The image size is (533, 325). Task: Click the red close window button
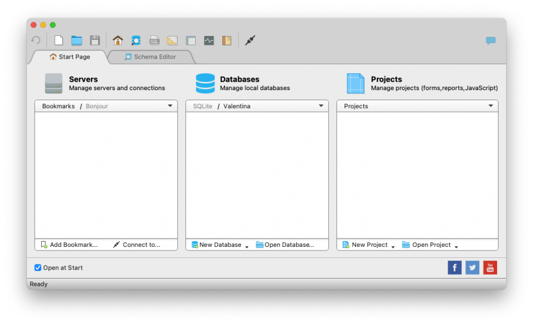[33, 25]
